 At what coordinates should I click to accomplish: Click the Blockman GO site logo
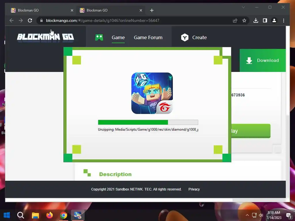[x=45, y=37]
